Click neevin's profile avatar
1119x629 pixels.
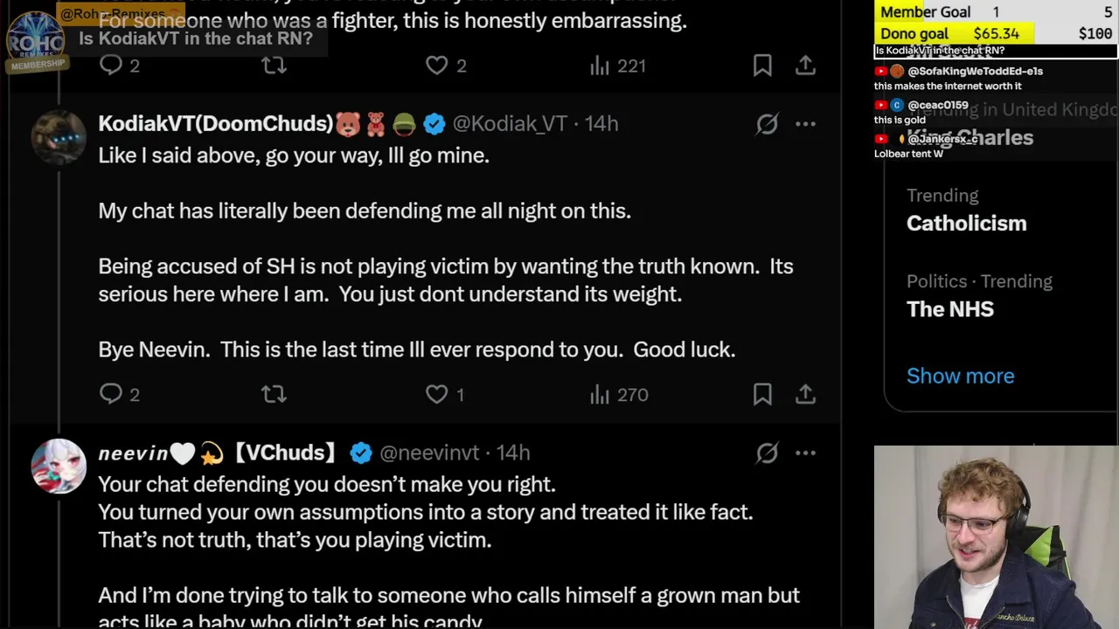[x=59, y=466]
